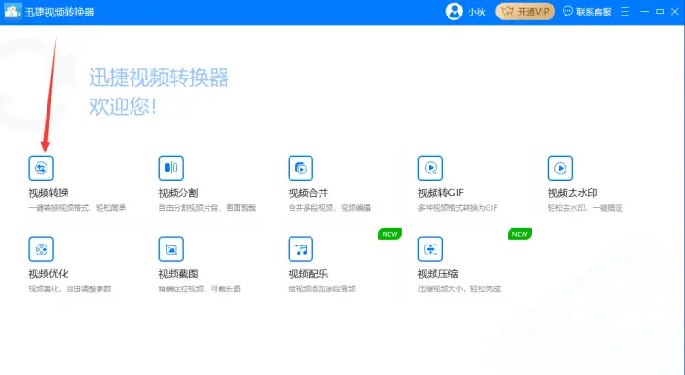This screenshot has width=685, height=375.
Task: Launch the 视频转GIF icon
Action: click(430, 168)
